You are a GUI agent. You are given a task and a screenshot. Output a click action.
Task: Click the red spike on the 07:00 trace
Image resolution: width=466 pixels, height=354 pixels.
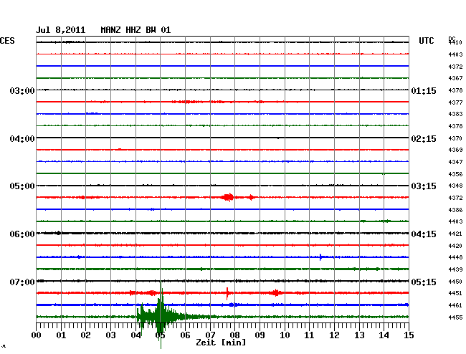tap(227, 292)
